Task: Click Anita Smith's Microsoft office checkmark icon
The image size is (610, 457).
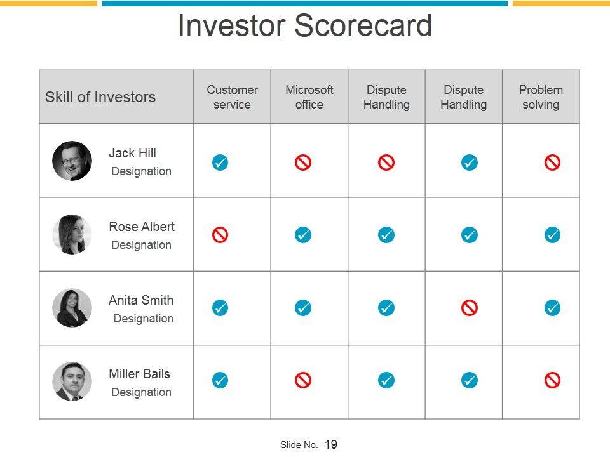Action: tap(303, 308)
